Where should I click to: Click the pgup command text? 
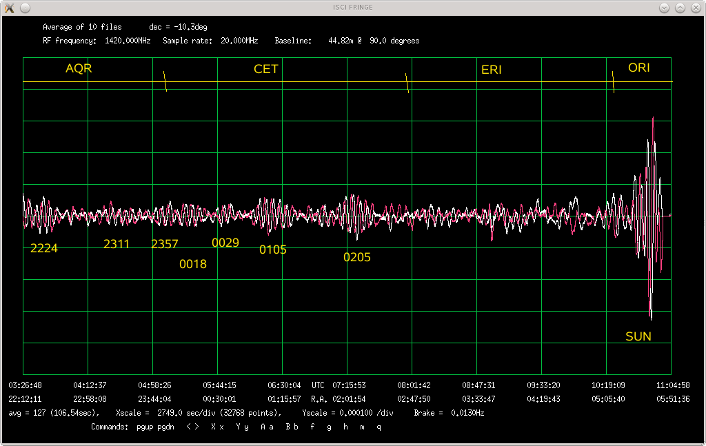click(145, 427)
